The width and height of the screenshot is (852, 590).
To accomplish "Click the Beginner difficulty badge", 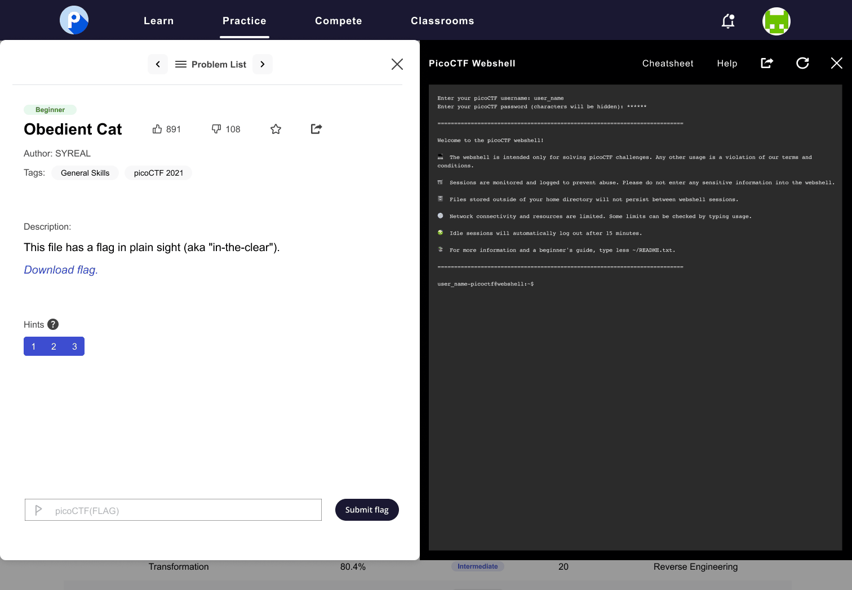I will pos(50,110).
